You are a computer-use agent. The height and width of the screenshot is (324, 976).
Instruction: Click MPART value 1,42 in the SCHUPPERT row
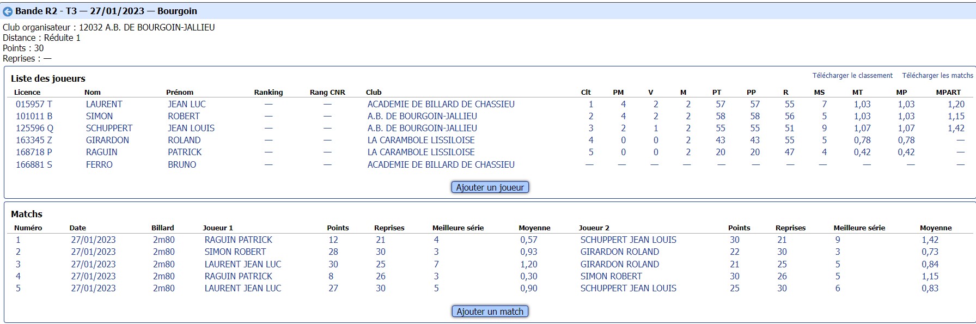956,128
